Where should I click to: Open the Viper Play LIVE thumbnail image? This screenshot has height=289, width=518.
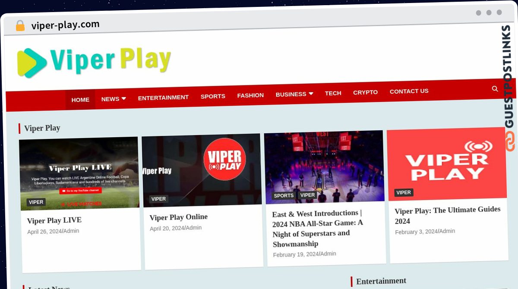click(x=79, y=174)
